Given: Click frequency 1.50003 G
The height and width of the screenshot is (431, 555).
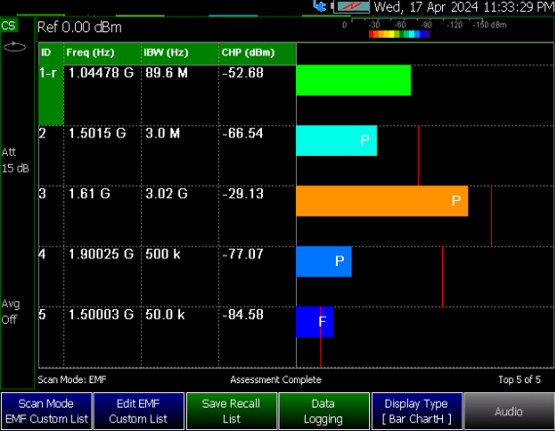Looking at the screenshot, I should [101, 315].
